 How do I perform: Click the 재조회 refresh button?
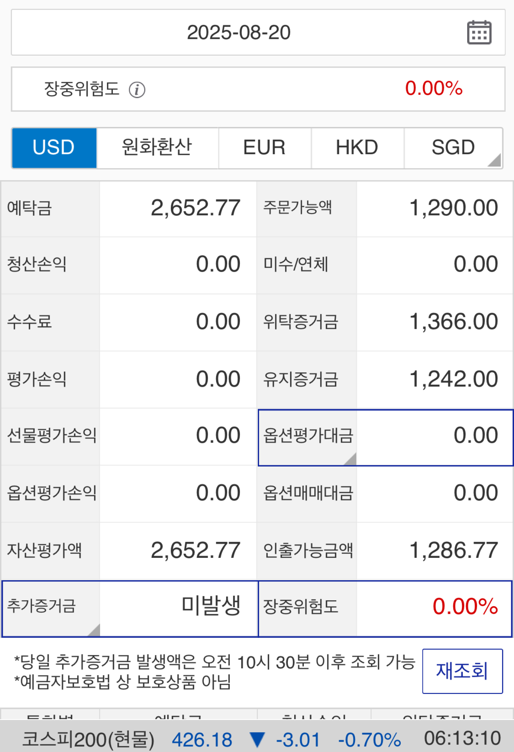coord(462,671)
